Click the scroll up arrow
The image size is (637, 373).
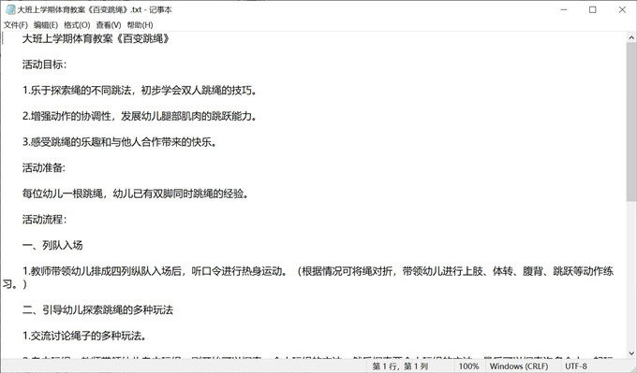[631, 37]
